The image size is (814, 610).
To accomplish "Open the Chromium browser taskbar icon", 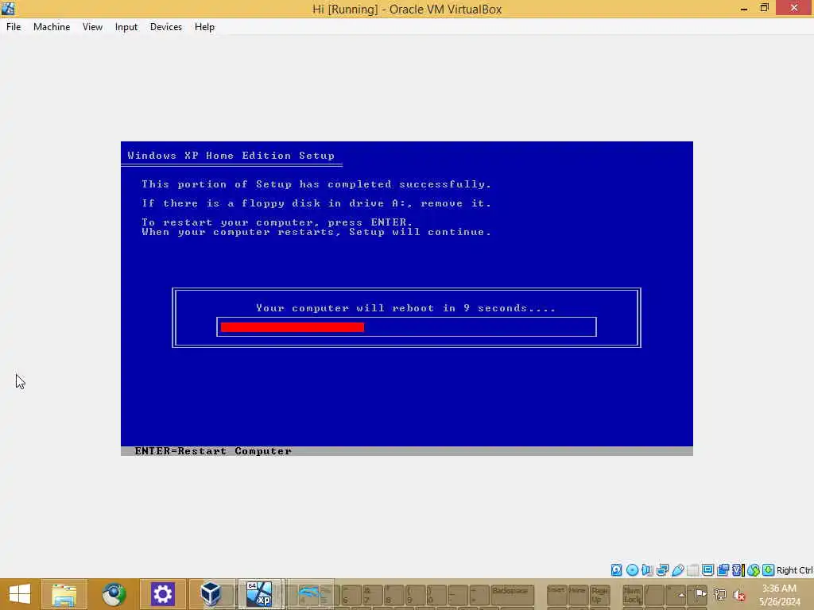I will coord(114,594).
